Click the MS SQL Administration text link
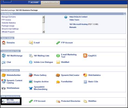 coord(13,101)
